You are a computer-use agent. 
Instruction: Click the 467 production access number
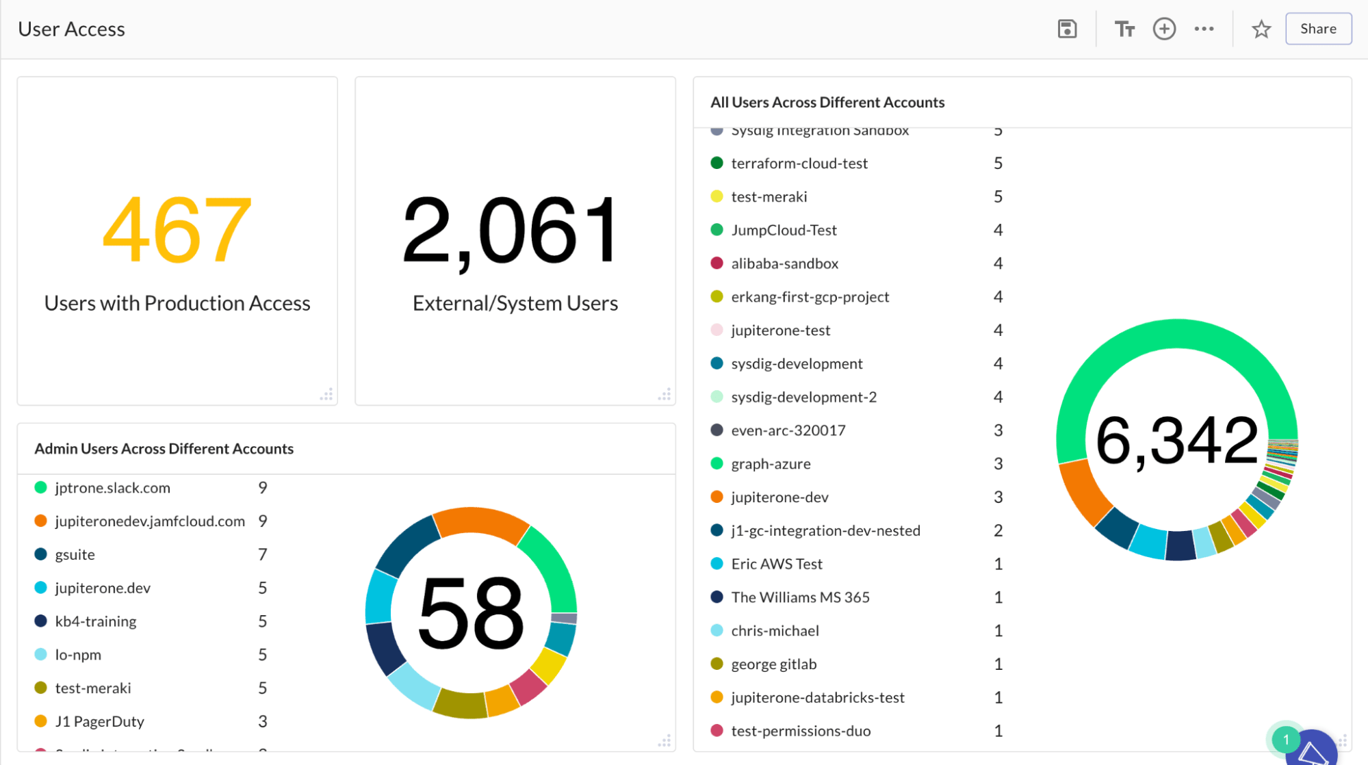coord(177,229)
